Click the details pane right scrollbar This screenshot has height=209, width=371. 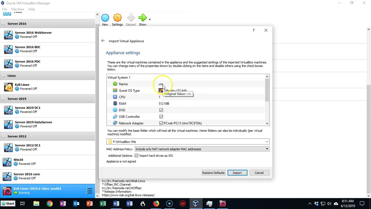pyautogui.click(x=369, y=139)
